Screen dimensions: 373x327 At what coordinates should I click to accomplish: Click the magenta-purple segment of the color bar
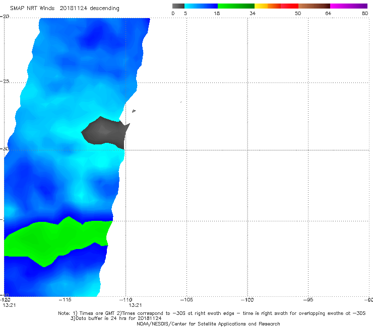tap(349, 6)
